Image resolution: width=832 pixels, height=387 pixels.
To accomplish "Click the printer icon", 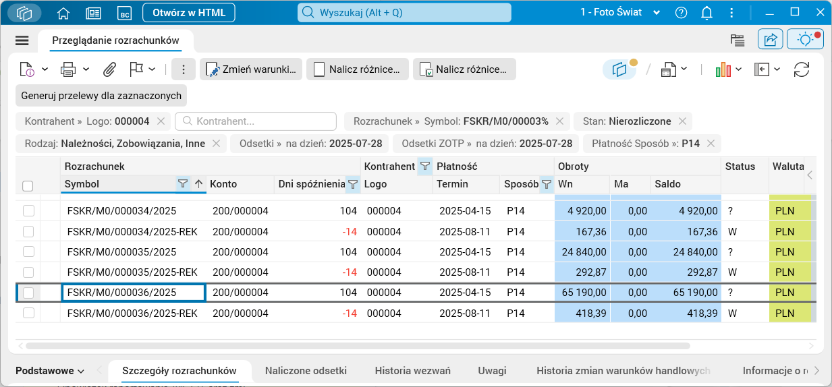I will [68, 69].
